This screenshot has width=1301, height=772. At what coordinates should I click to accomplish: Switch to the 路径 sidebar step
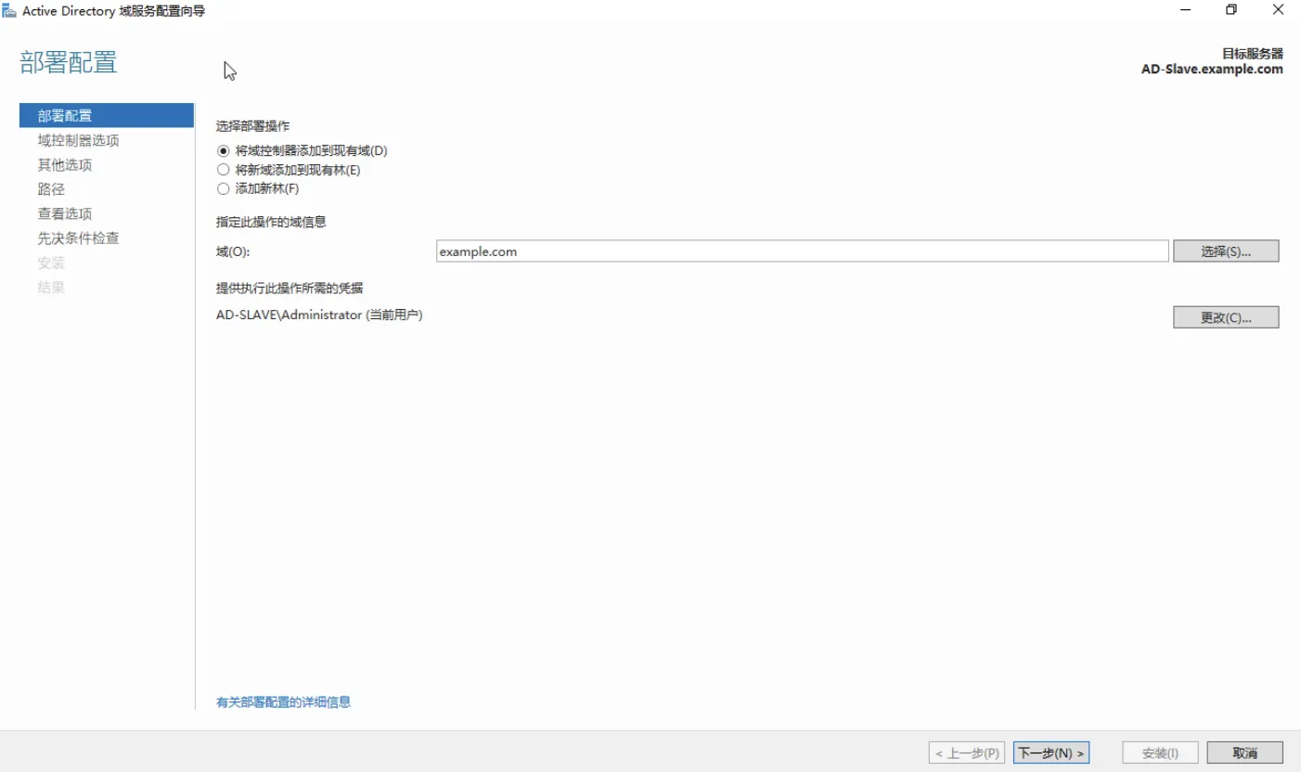[52, 189]
